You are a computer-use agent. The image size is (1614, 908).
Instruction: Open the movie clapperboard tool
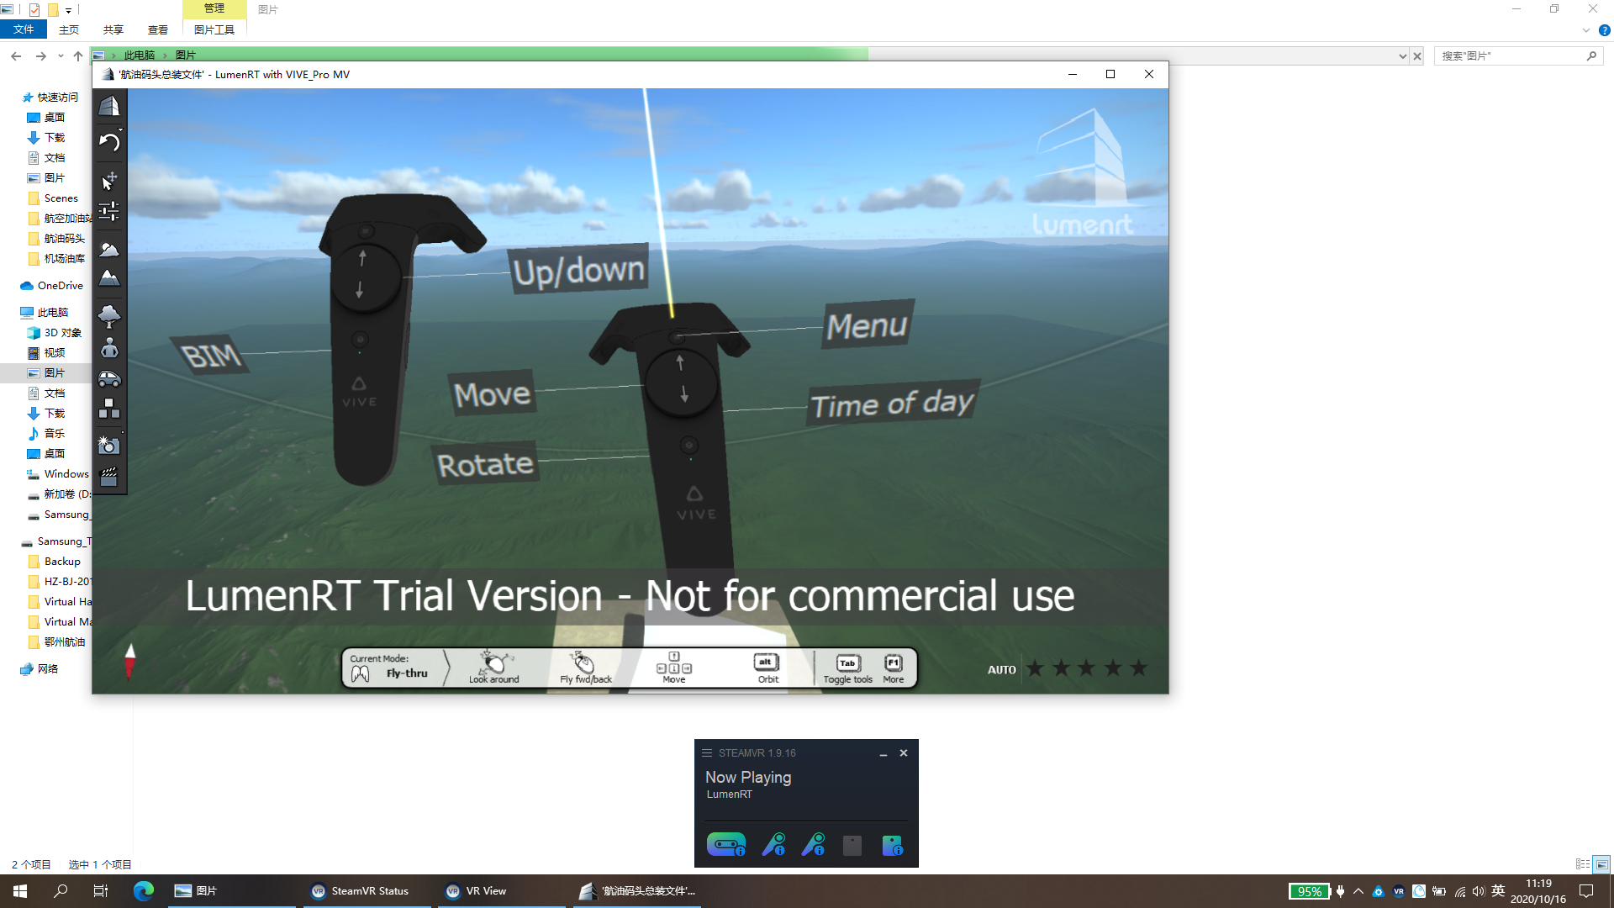109,478
